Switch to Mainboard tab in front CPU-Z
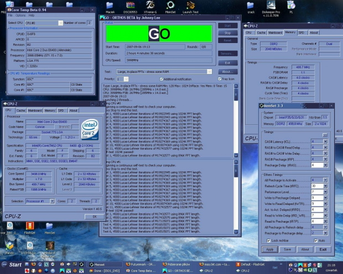 [35, 110]
